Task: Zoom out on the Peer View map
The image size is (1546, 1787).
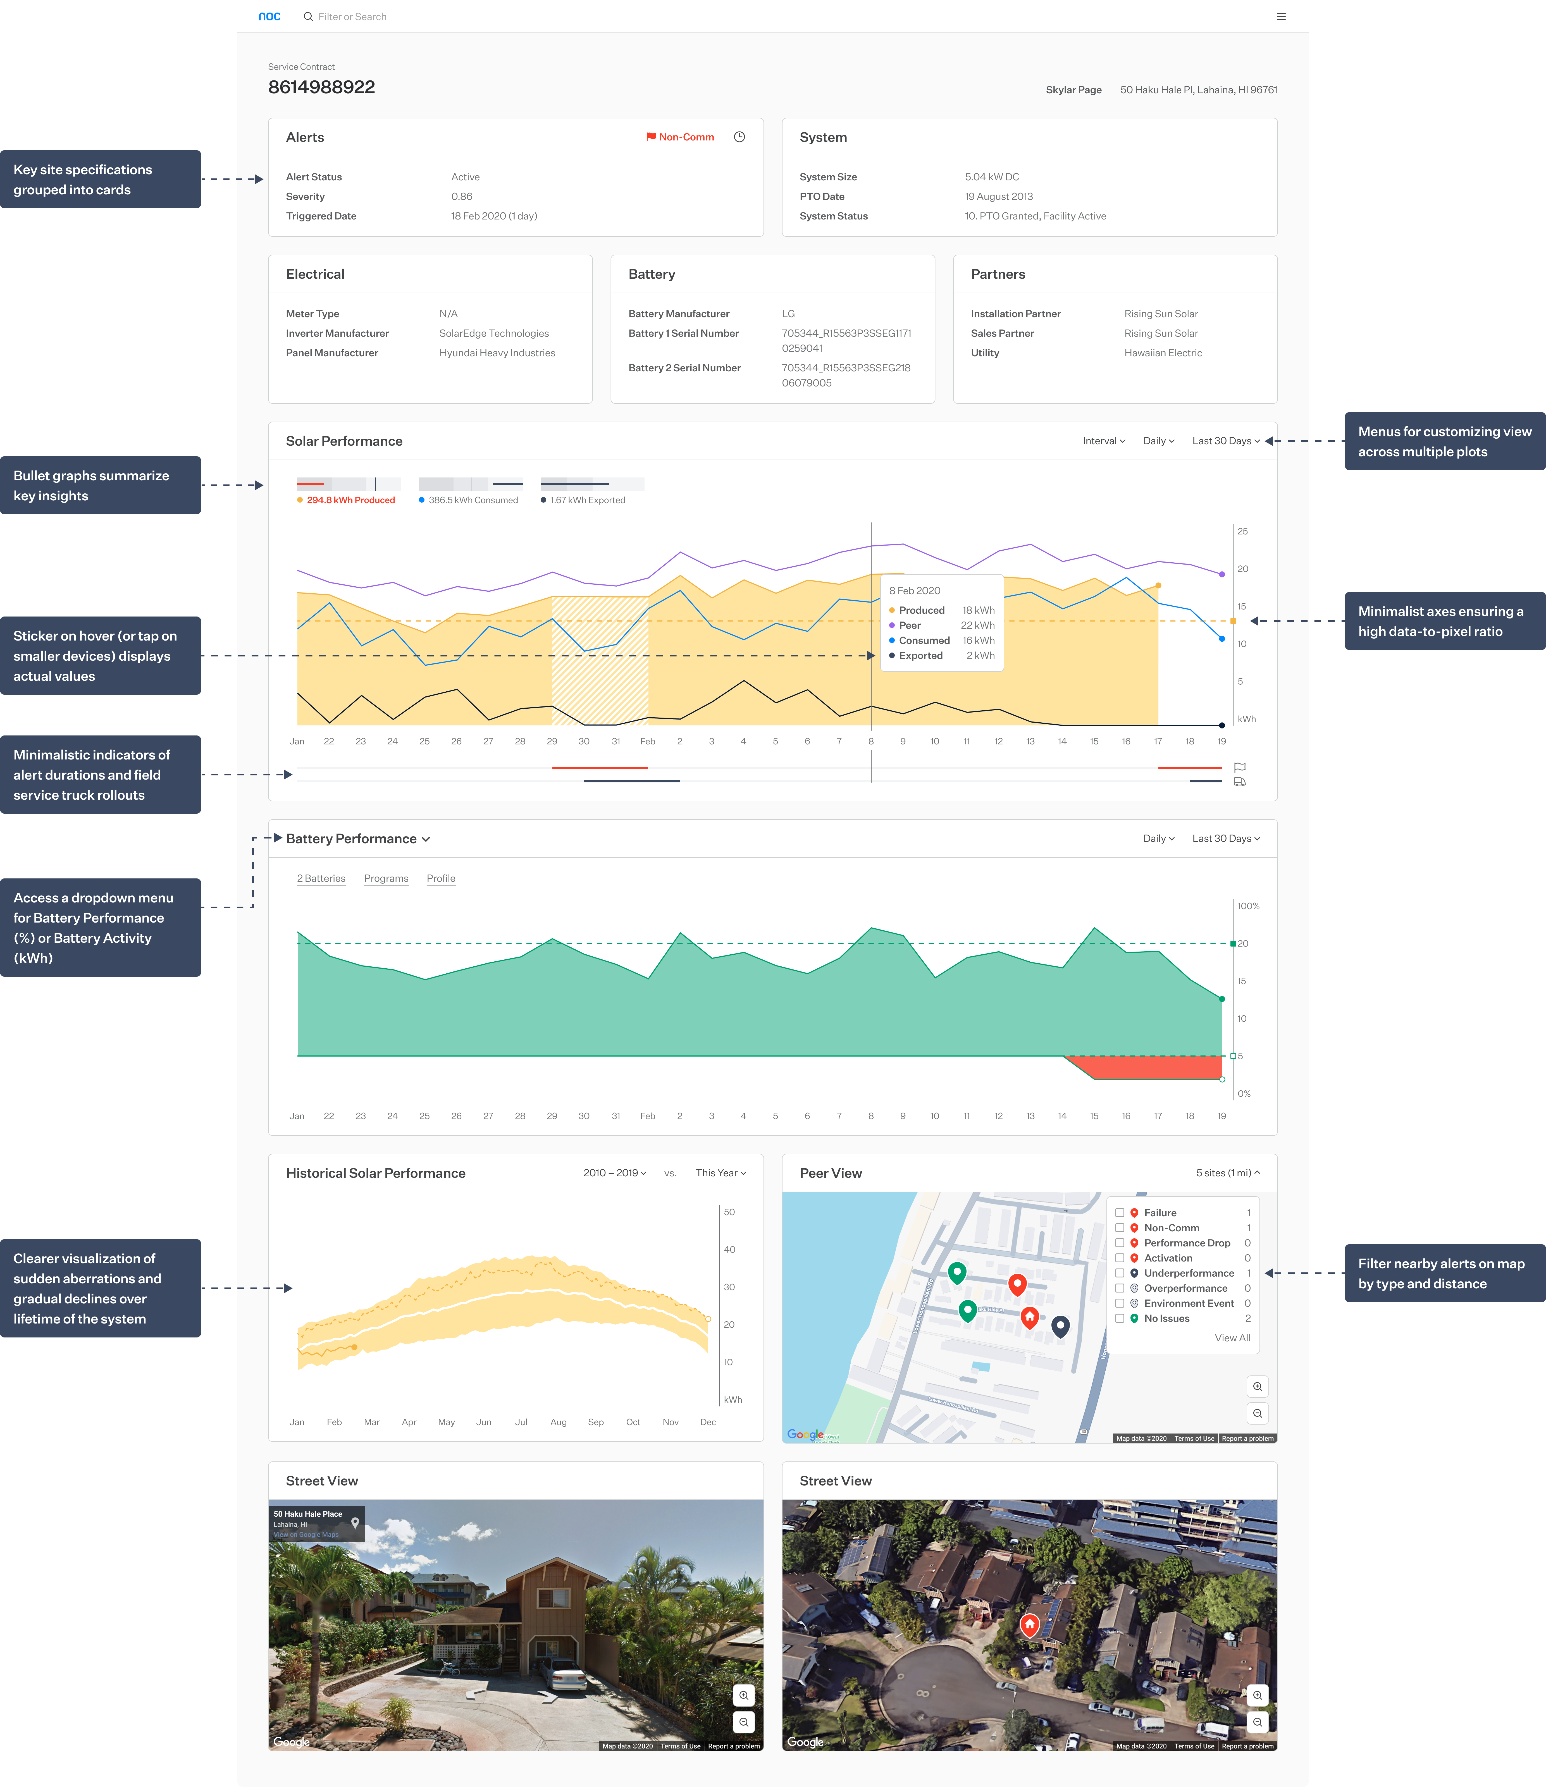Action: (1258, 1414)
